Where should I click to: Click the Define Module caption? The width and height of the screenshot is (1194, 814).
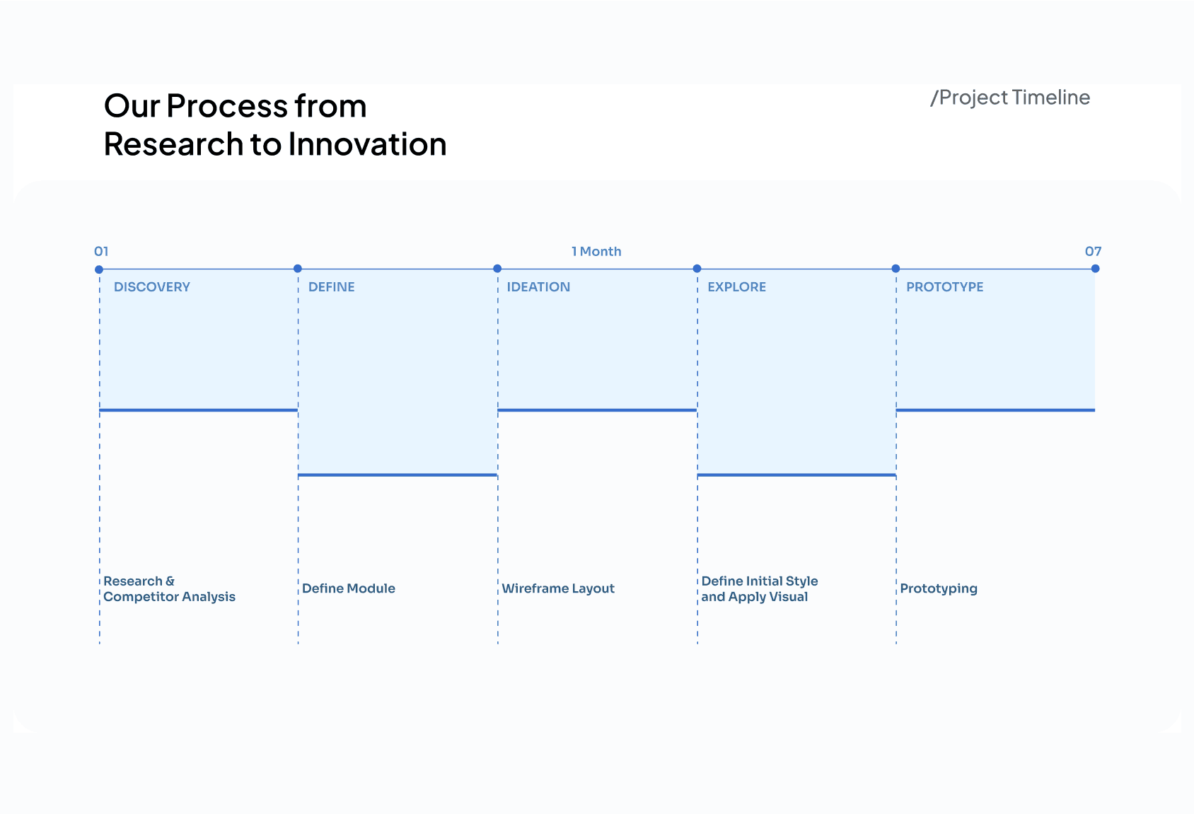click(x=348, y=588)
